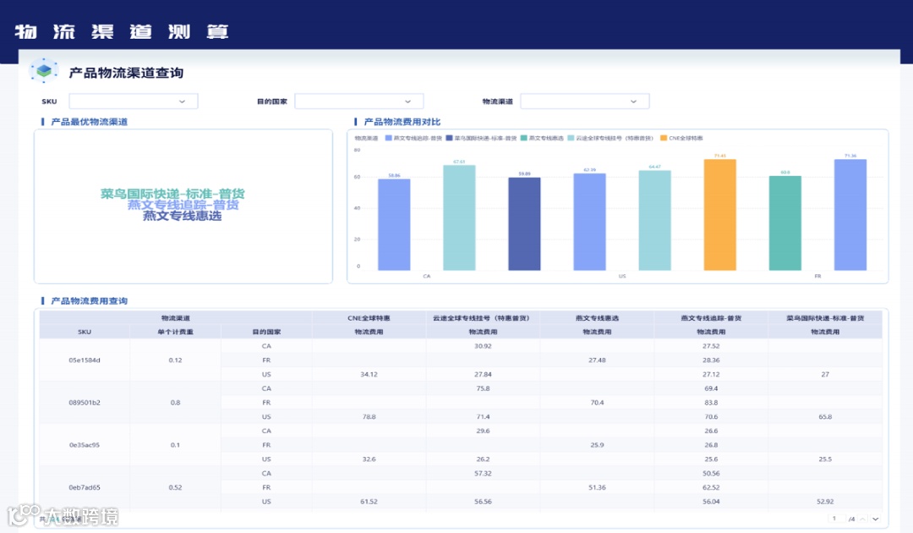Viewport: 913px width, 533px height.
Task: Toggle legend item CNE全球特惠
Action: point(681,138)
